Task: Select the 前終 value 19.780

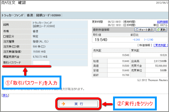Action: (126, 75)
